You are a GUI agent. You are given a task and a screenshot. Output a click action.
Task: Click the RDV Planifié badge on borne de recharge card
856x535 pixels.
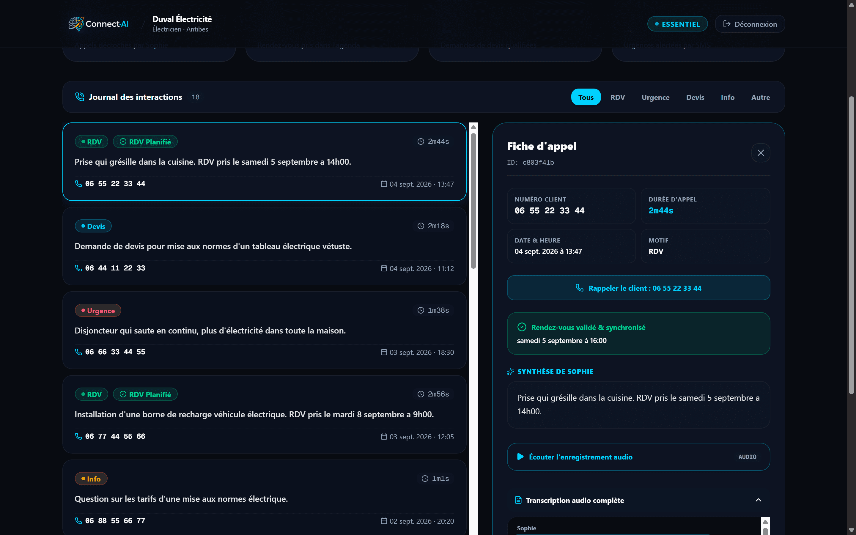[x=145, y=394]
